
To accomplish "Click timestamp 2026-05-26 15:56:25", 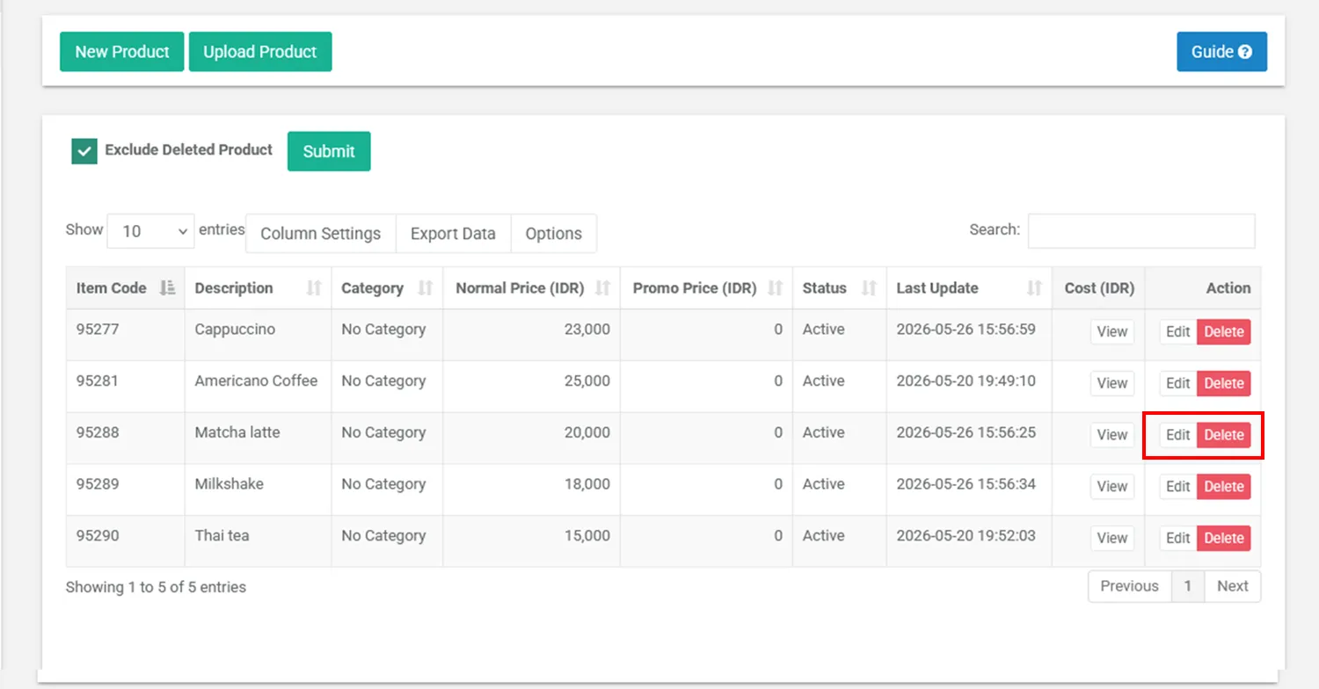I will coord(966,432).
